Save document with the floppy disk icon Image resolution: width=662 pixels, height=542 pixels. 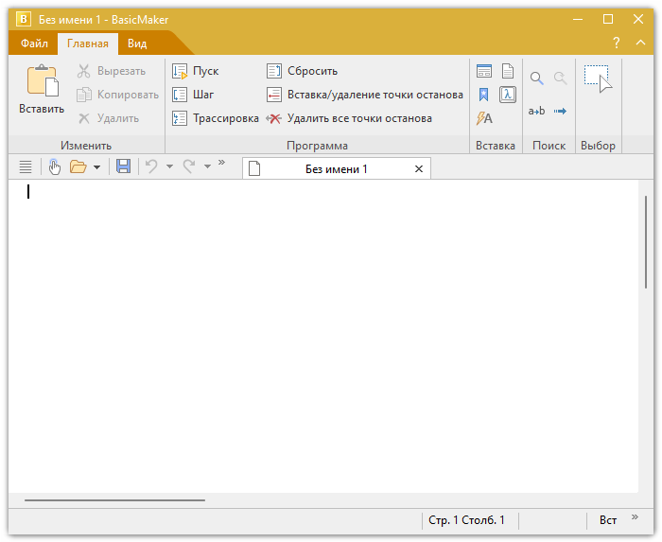123,166
